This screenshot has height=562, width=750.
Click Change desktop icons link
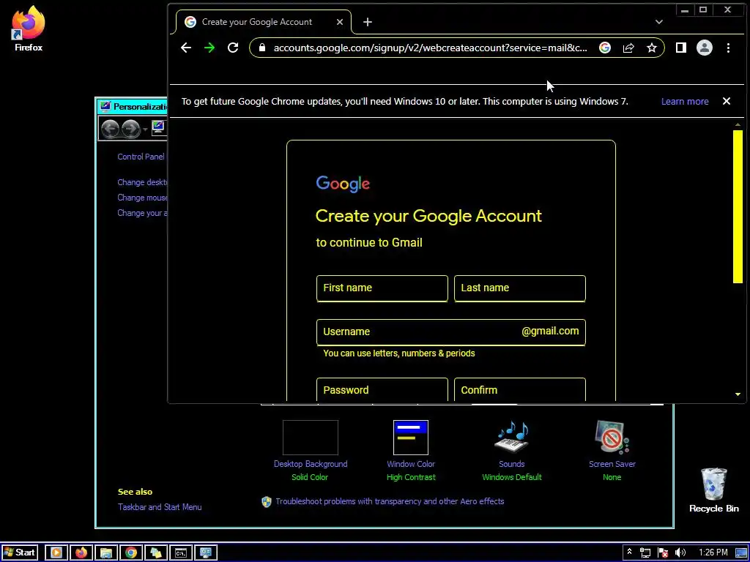[143, 182]
